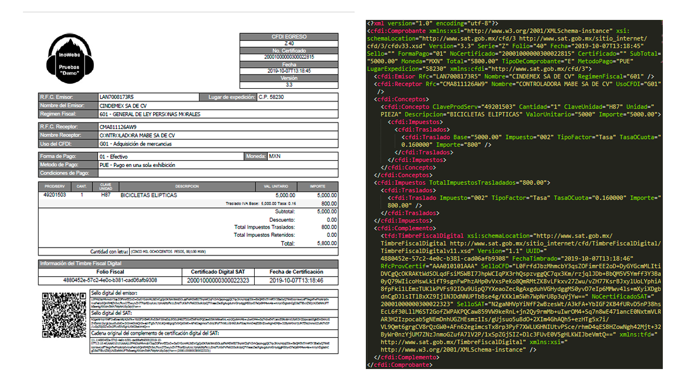This screenshot has height=392, width=697.
Task: Click 'Total Impuestos Traslados:' label
Action: (264, 227)
